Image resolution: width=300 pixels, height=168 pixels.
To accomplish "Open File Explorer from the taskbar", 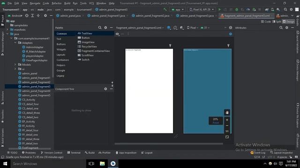I will (x=102, y=164).
